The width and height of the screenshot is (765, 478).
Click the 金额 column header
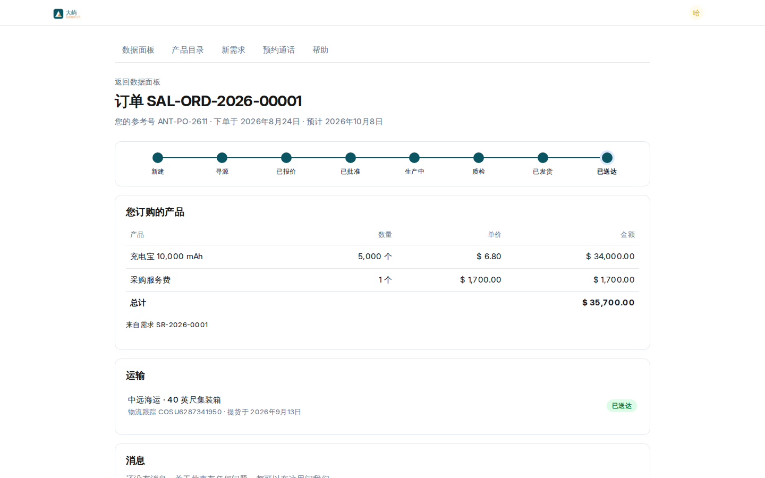(628, 235)
